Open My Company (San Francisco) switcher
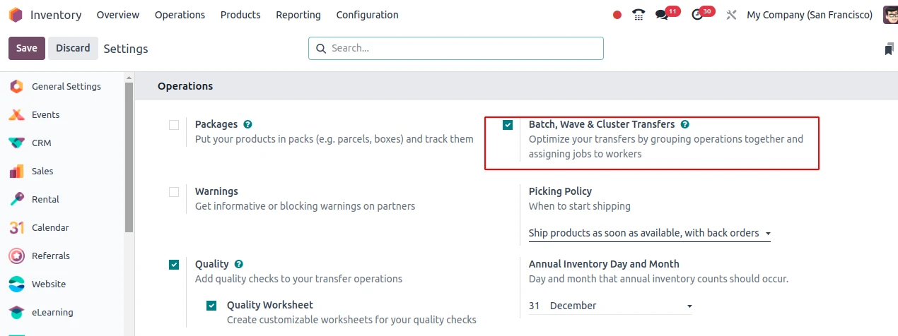Image resolution: width=898 pixels, height=336 pixels. [809, 15]
